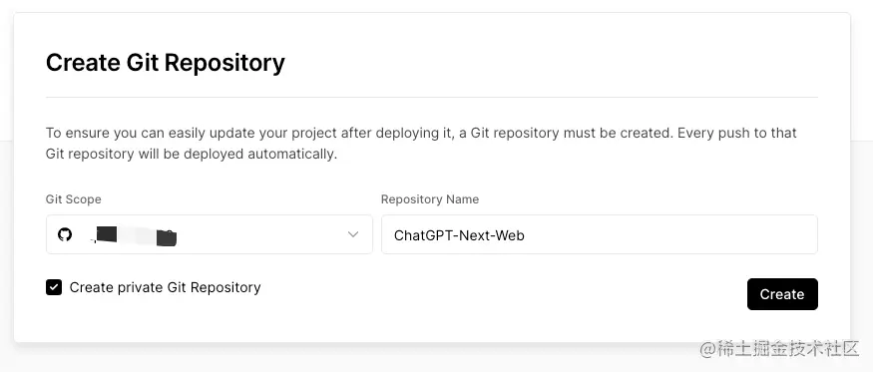Uncheck the Create private Git Repository checkbox

[54, 287]
